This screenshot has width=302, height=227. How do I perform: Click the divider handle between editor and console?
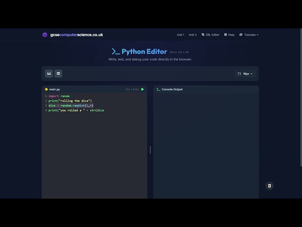tap(150, 150)
